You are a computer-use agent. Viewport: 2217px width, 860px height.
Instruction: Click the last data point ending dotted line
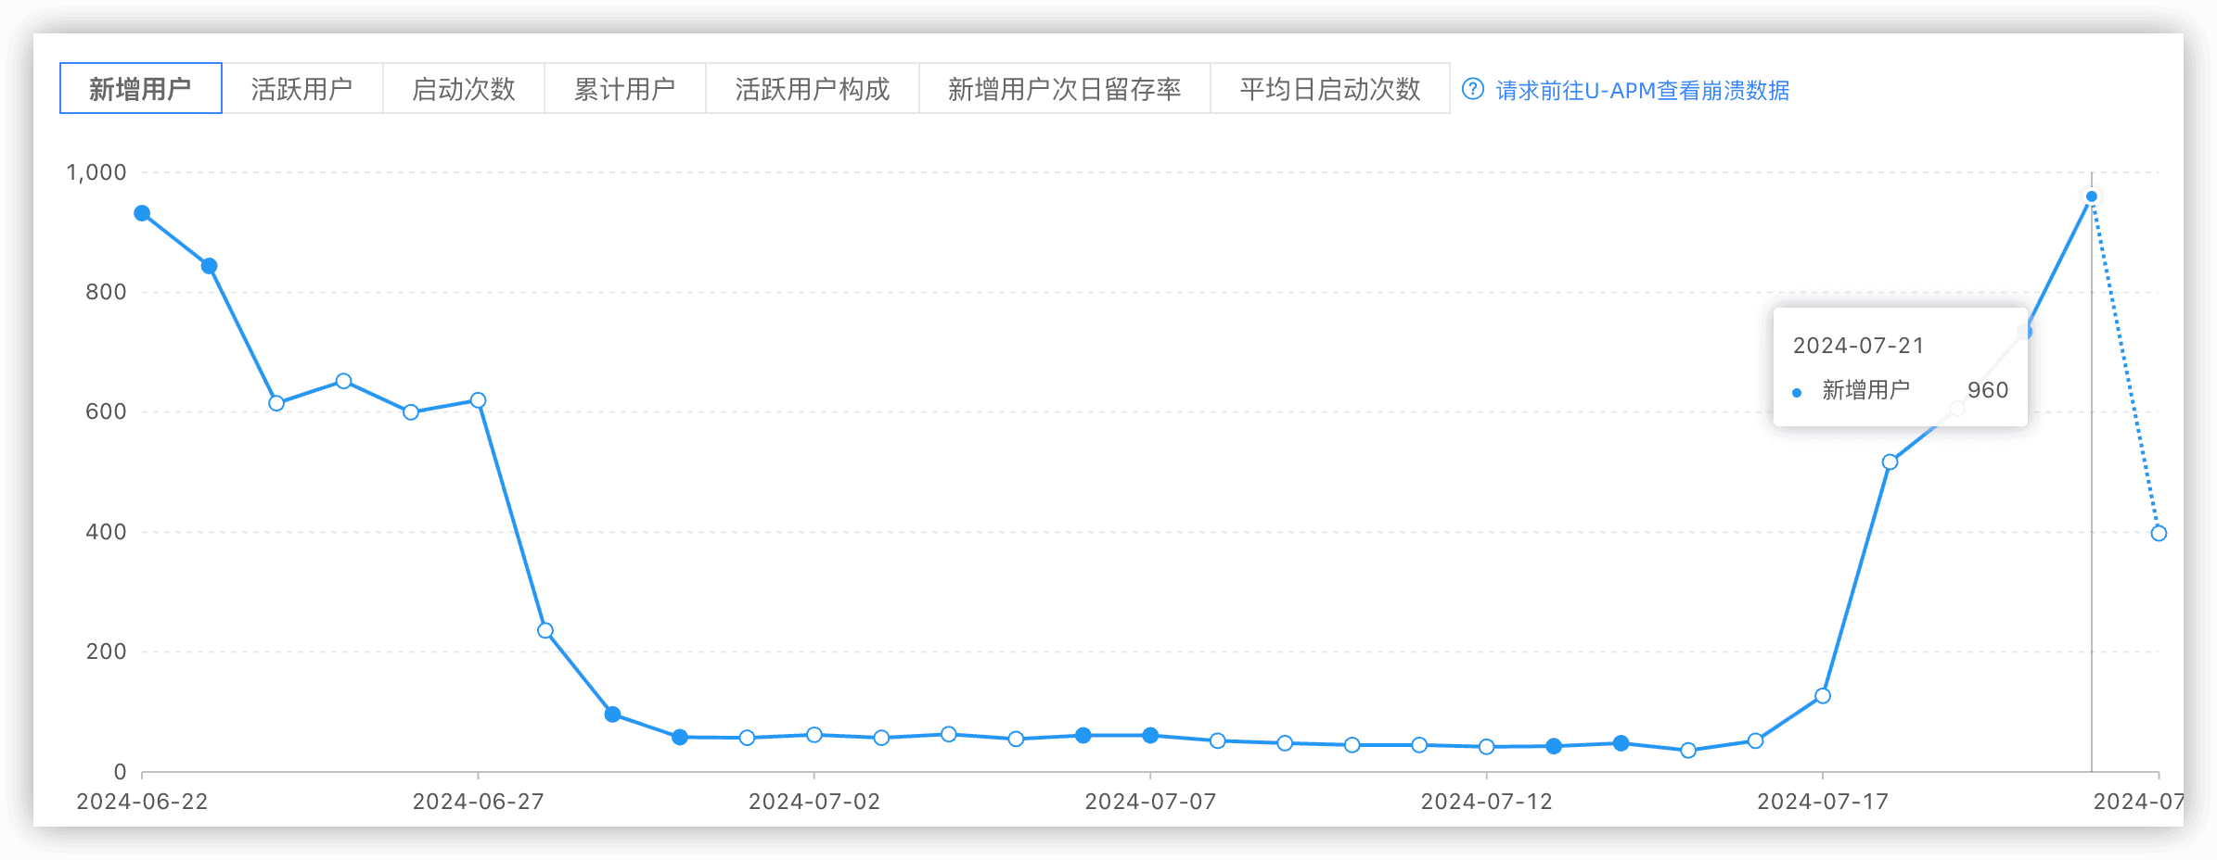(2159, 533)
